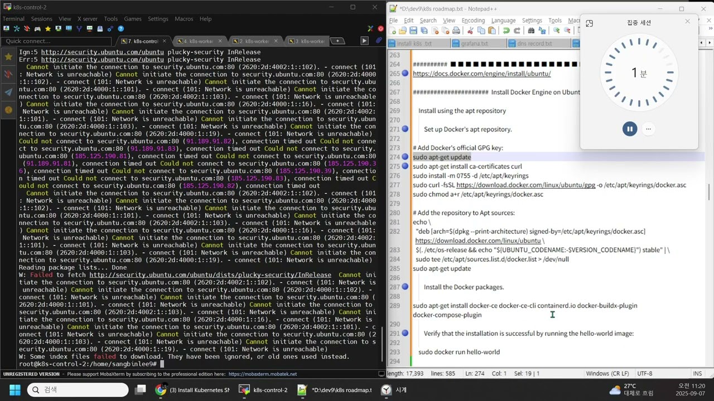This screenshot has height=401, width=714.
Task: Click the red Exit power icon in MobaXterm
Action: coord(381,28)
